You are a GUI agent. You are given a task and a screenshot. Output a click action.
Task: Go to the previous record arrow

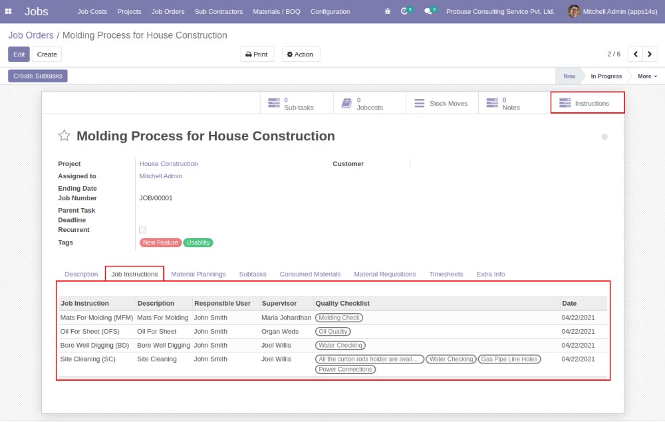[x=635, y=54]
